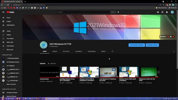178x100 pixels.
Task: Switch to the Videos tab
Action: click(55, 51)
